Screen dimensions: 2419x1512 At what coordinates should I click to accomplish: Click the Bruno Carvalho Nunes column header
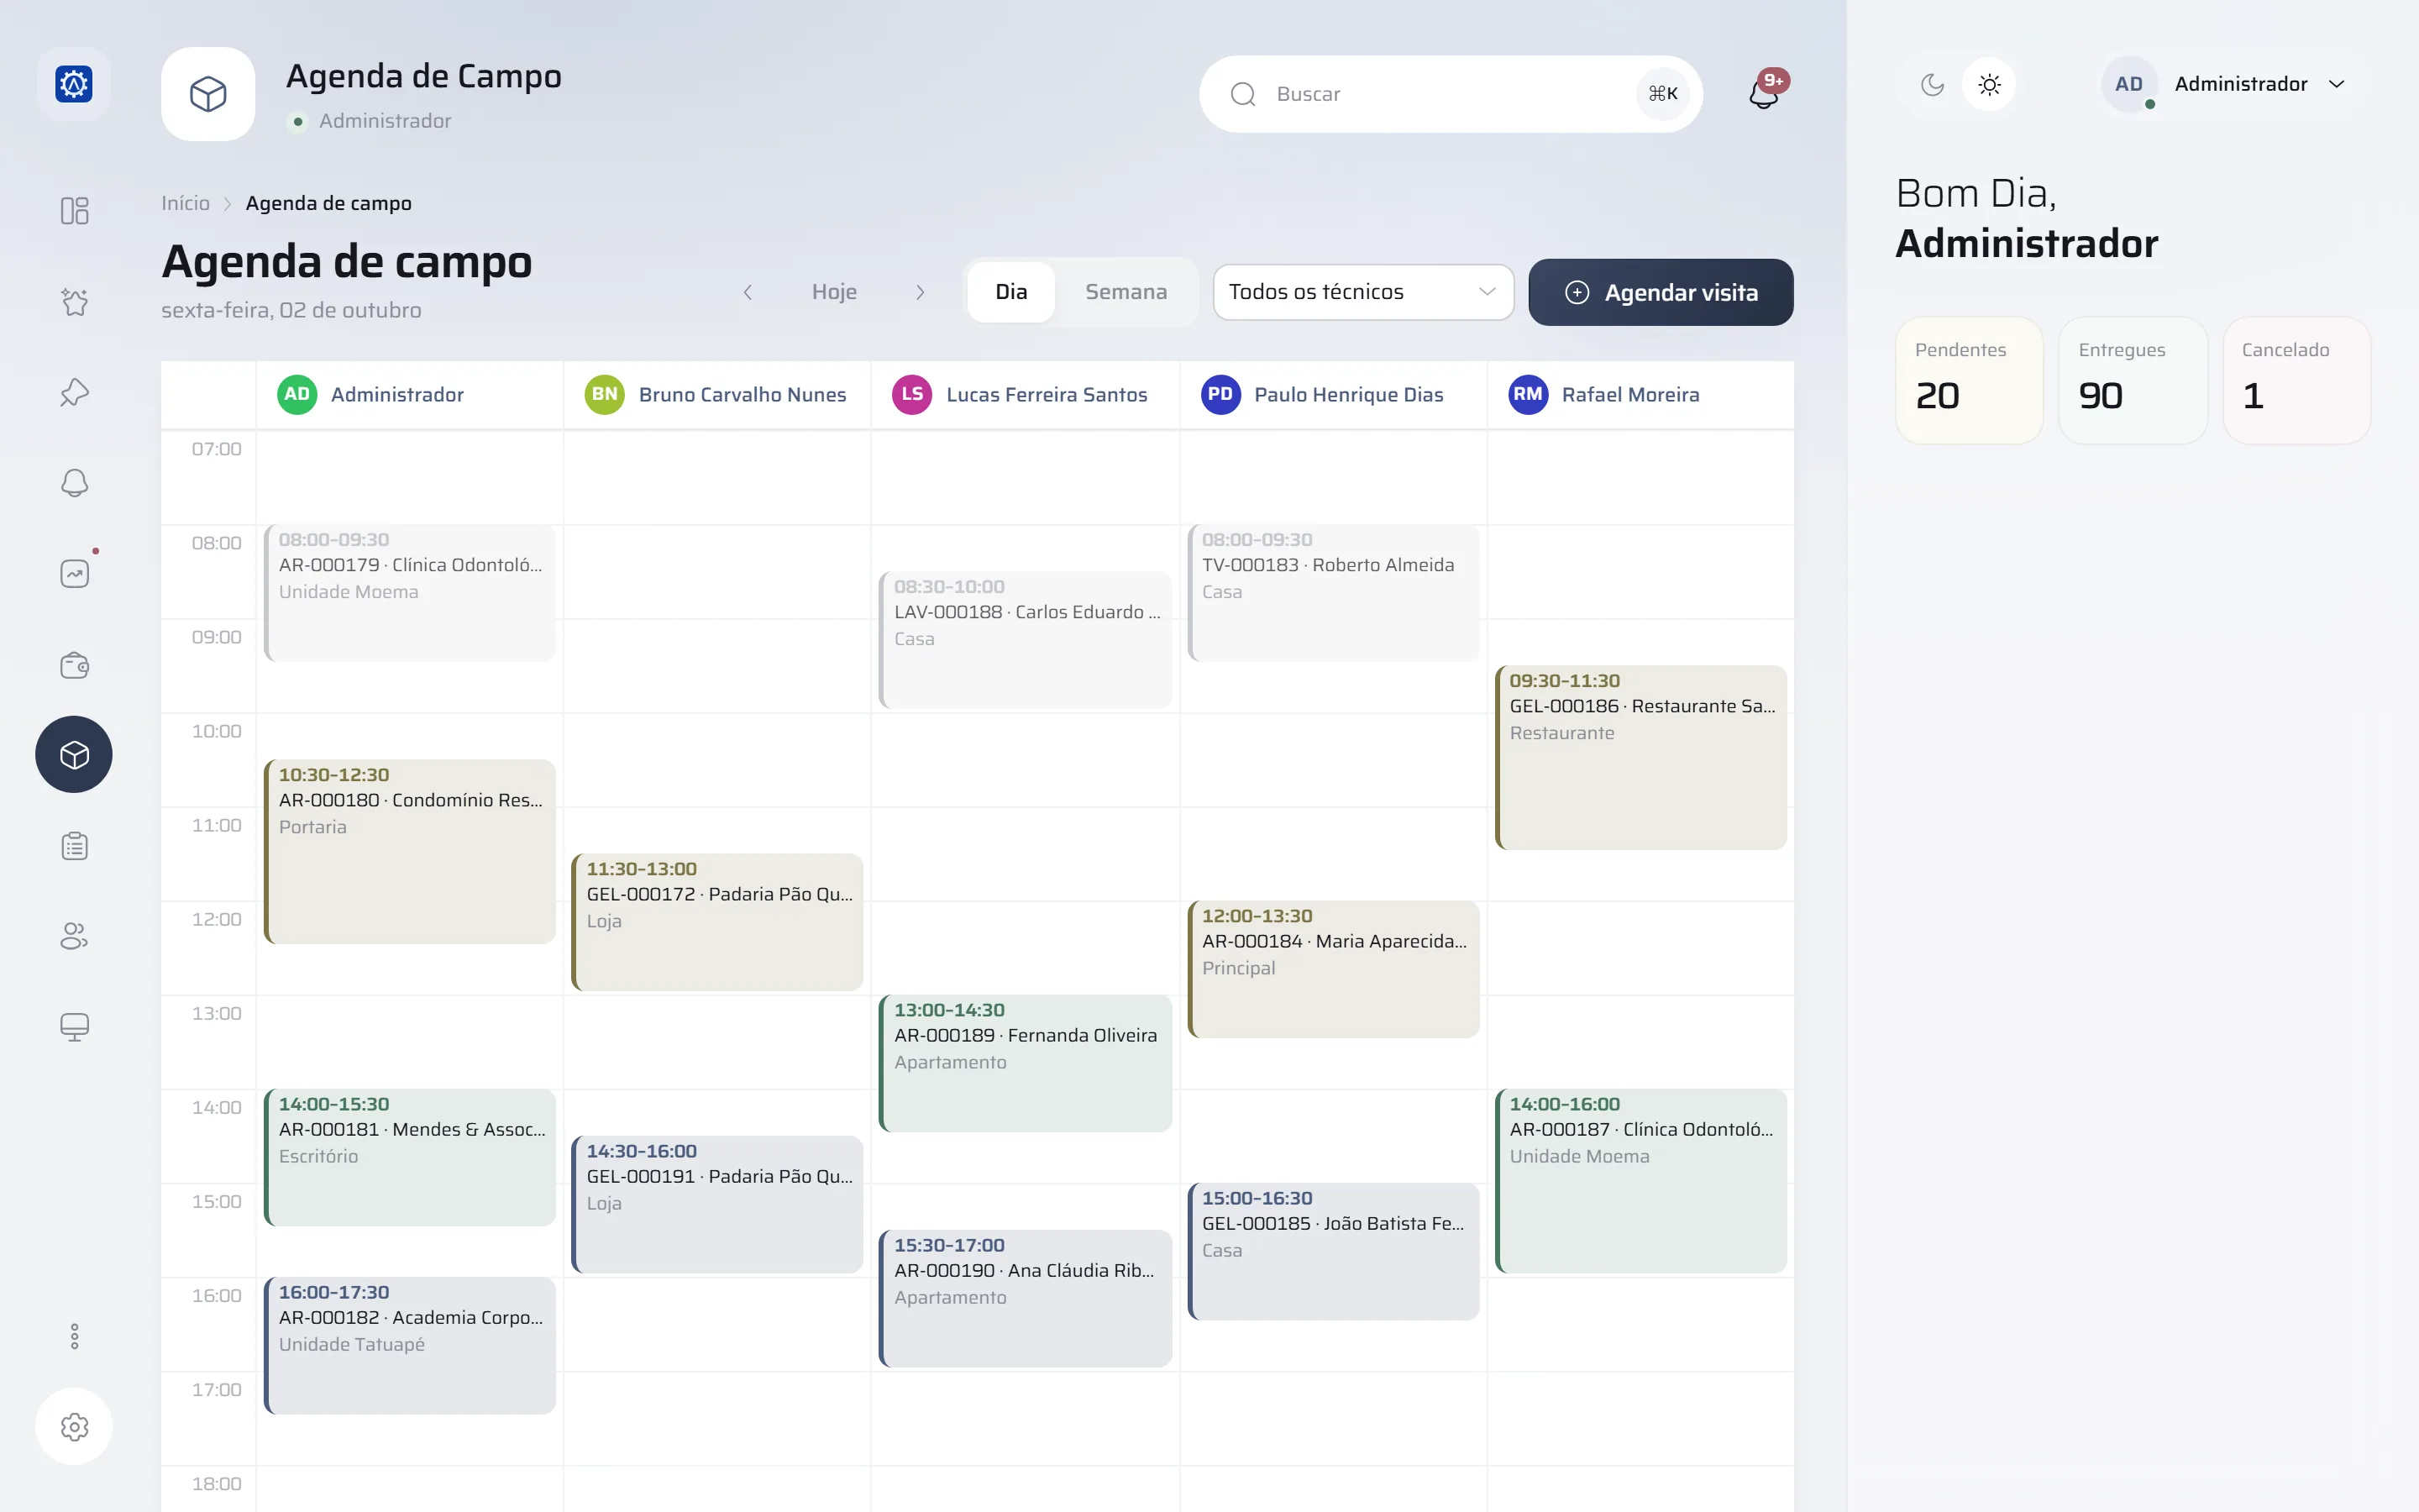coord(716,395)
